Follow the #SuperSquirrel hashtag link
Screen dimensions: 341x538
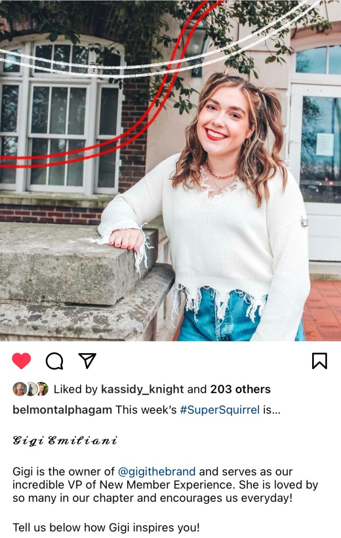click(x=220, y=410)
